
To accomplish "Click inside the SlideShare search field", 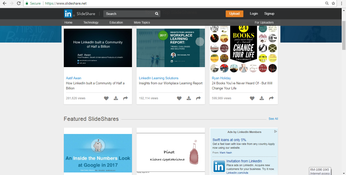I will pyautogui.click(x=129, y=14).
